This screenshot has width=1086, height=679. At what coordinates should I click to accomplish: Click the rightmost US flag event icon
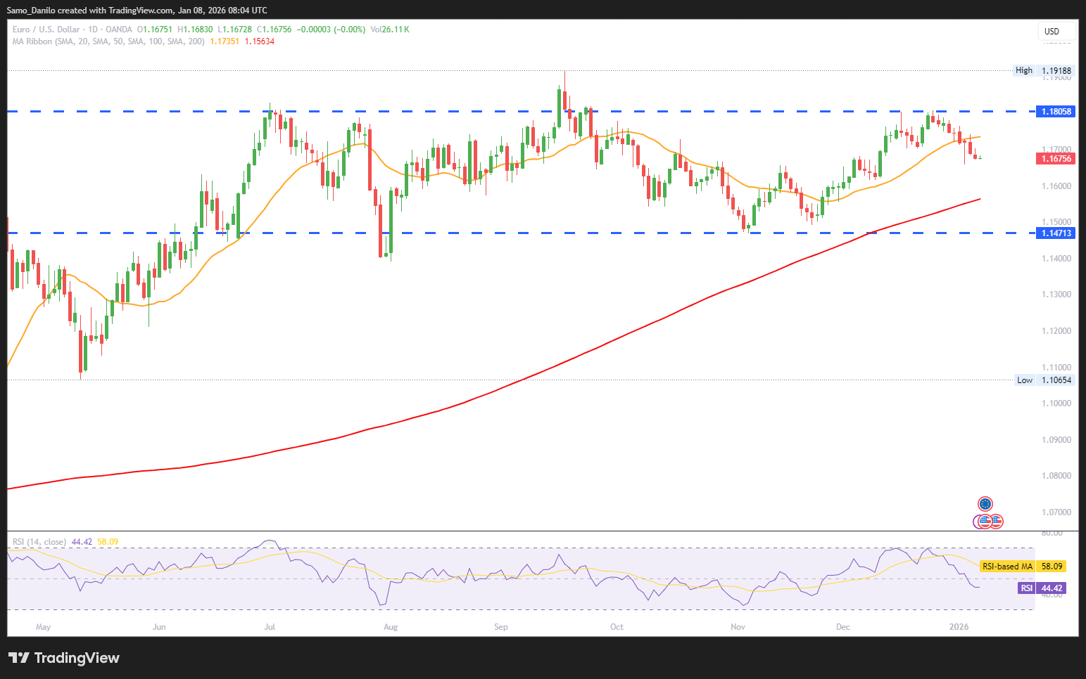996,522
